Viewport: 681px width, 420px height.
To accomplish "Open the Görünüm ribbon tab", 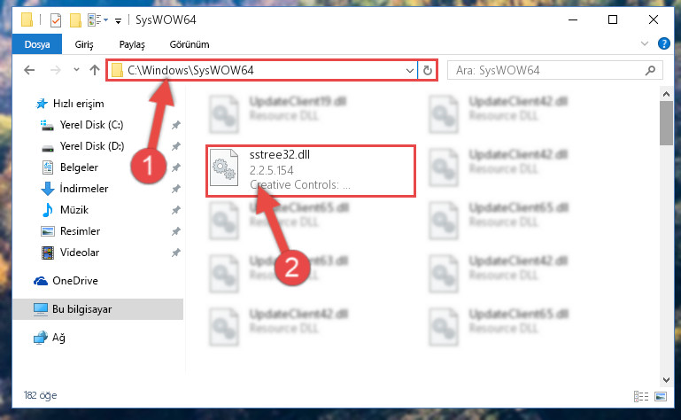I will 190,44.
